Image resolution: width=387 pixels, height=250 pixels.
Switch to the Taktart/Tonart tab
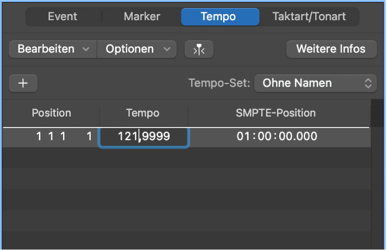click(309, 16)
